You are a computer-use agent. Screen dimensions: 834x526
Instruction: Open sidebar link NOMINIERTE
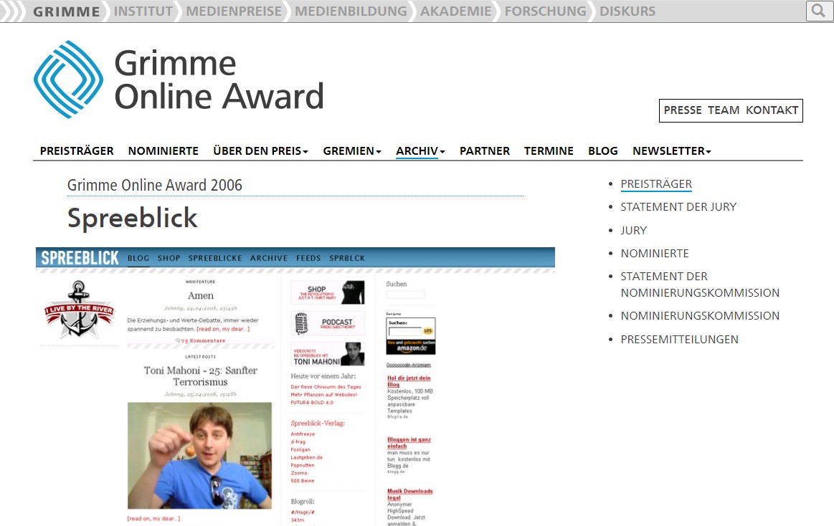(654, 254)
